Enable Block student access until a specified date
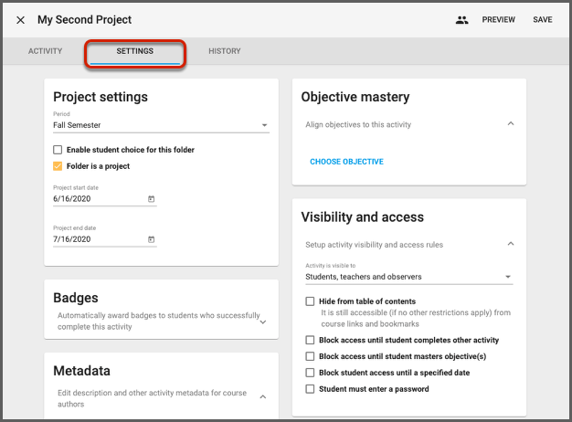This screenshot has height=422, width=572. (311, 373)
